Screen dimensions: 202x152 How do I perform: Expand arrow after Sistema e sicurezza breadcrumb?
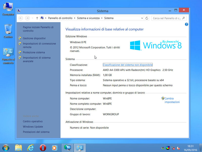pyautogui.click(x=102, y=18)
